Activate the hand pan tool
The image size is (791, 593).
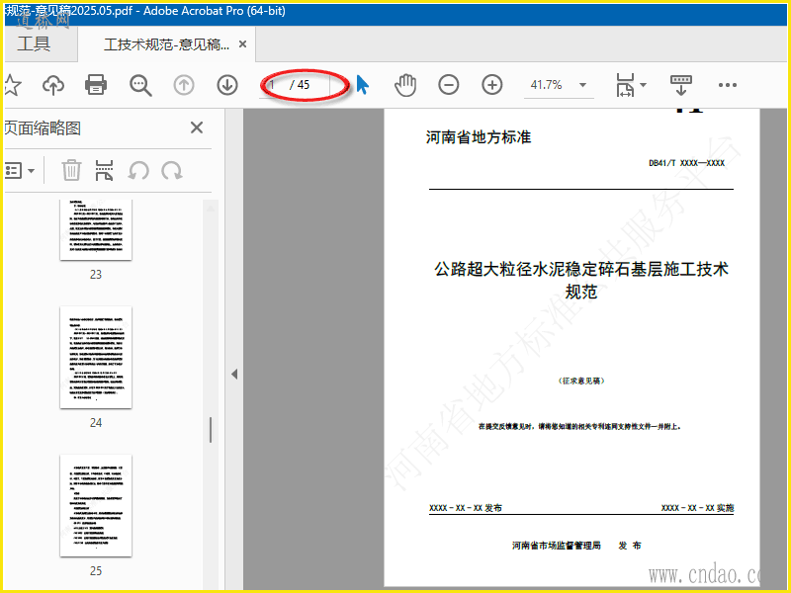405,85
